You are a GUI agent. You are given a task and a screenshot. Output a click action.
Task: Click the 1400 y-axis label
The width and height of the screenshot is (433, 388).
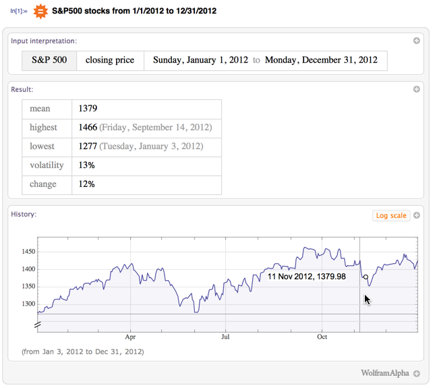tap(28, 269)
